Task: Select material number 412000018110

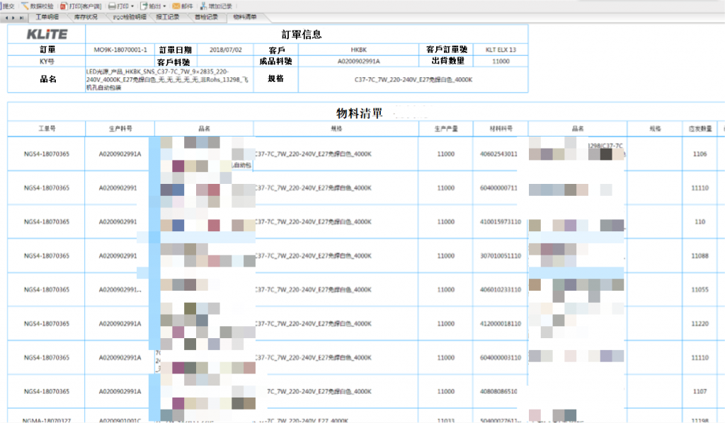Action: pyautogui.click(x=501, y=324)
